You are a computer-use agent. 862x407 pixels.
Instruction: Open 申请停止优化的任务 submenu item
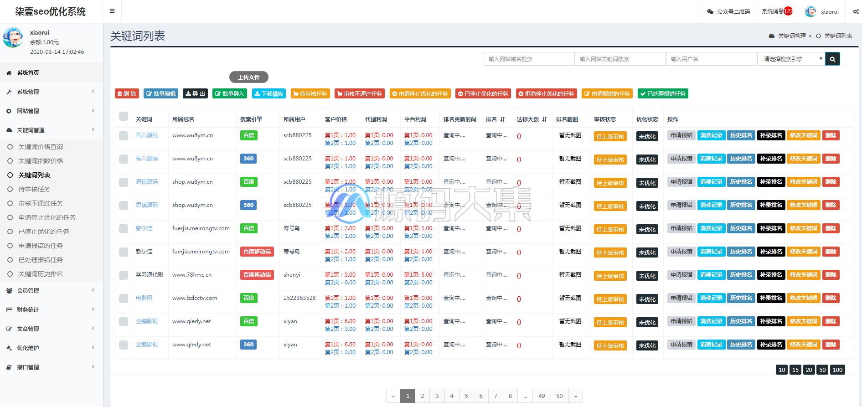point(47,217)
